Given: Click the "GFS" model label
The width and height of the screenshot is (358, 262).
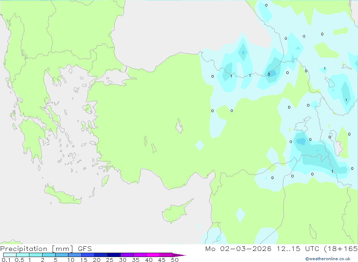Looking at the screenshot, I should tap(85, 248).
